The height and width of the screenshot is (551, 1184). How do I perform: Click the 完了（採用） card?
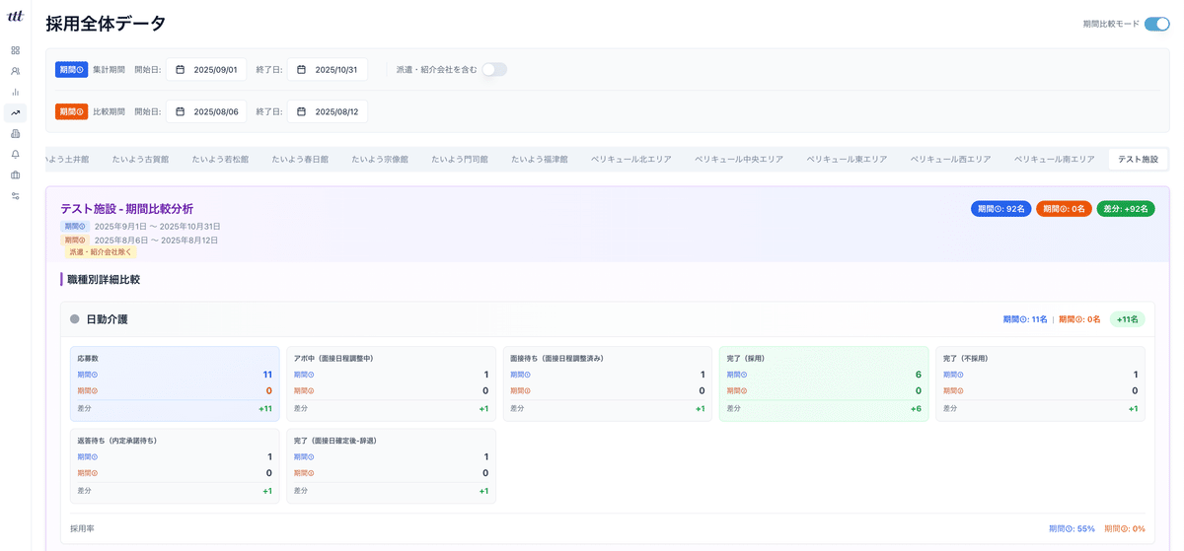pyautogui.click(x=824, y=383)
